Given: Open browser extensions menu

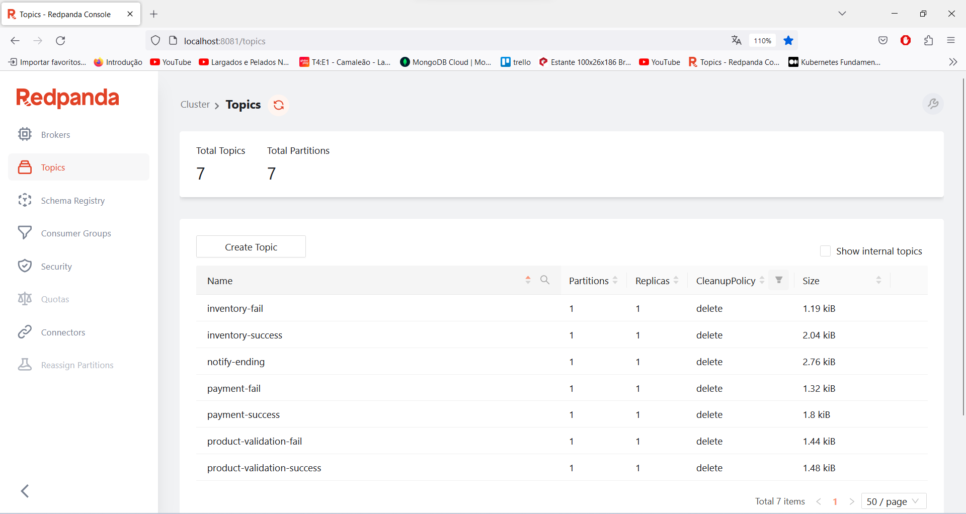Looking at the screenshot, I should 929,41.
